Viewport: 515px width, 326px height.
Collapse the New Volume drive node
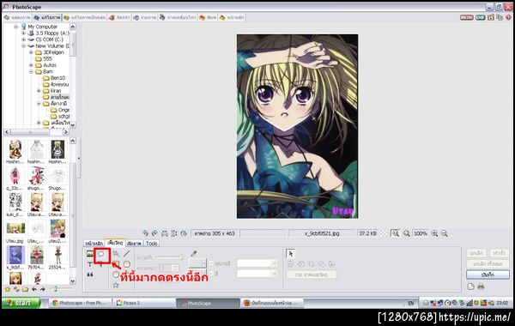(23, 46)
